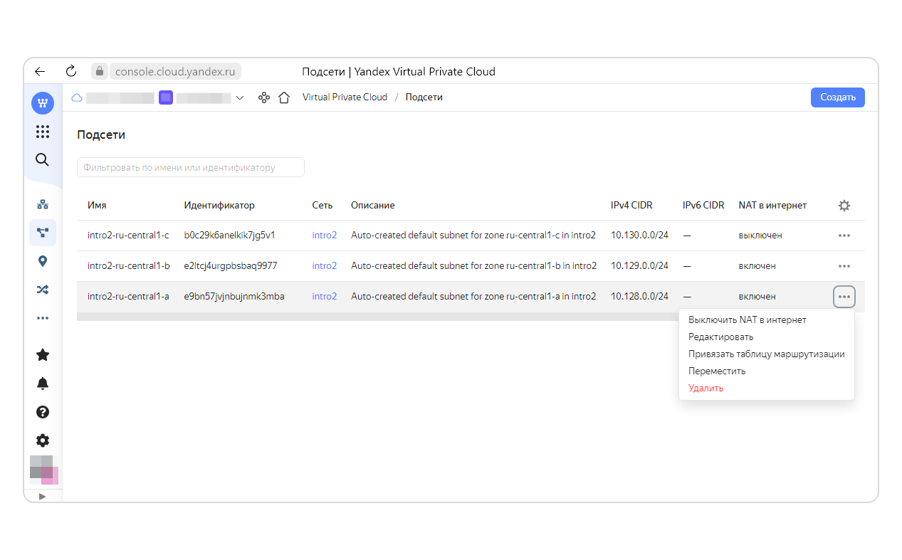Image resolution: width=902 pixels, height=560 pixels.
Task: Open notifications bell icon
Action: click(43, 384)
